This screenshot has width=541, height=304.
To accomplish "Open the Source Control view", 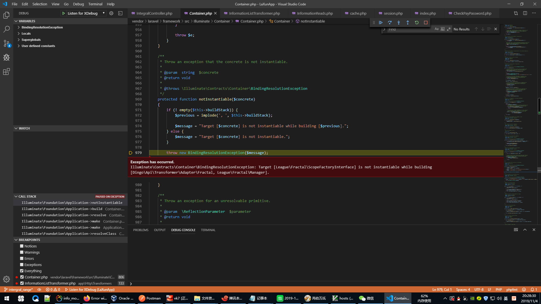I will [x=6, y=43].
